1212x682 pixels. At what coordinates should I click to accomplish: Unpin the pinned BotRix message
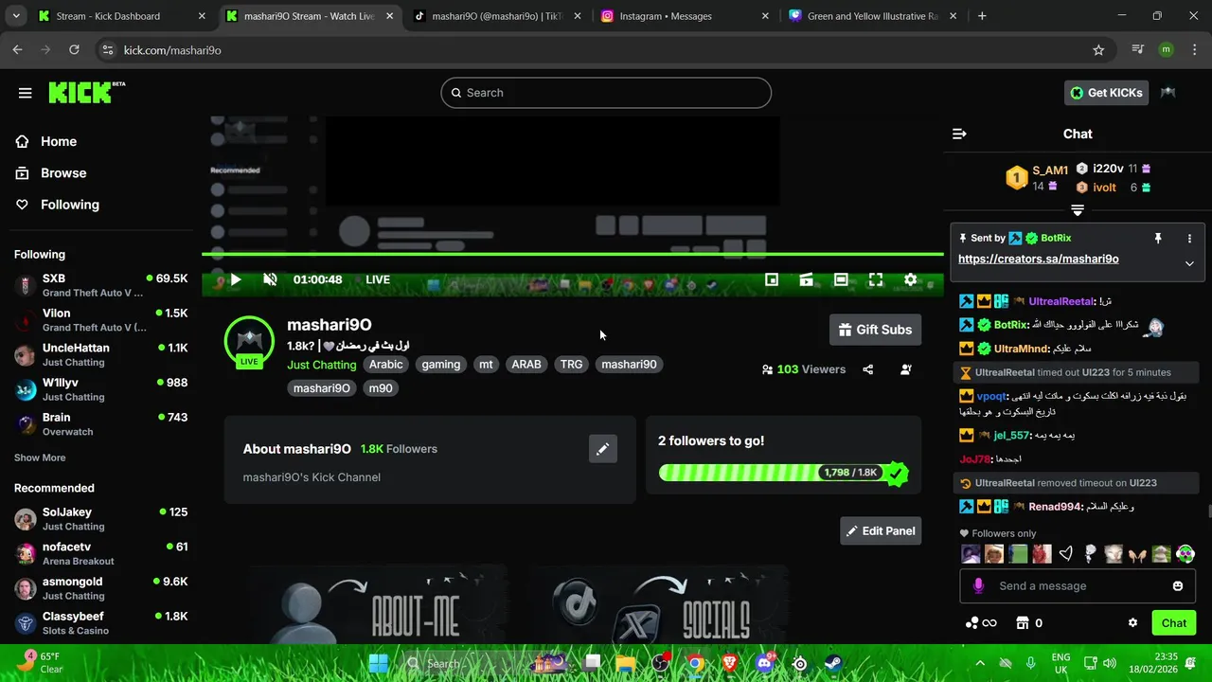click(1157, 239)
